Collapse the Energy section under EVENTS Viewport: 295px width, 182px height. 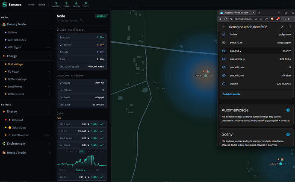pos(27,112)
